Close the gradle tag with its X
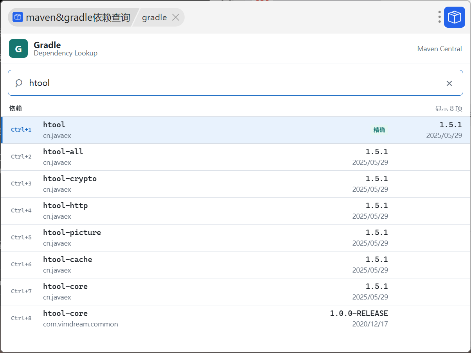 176,17
